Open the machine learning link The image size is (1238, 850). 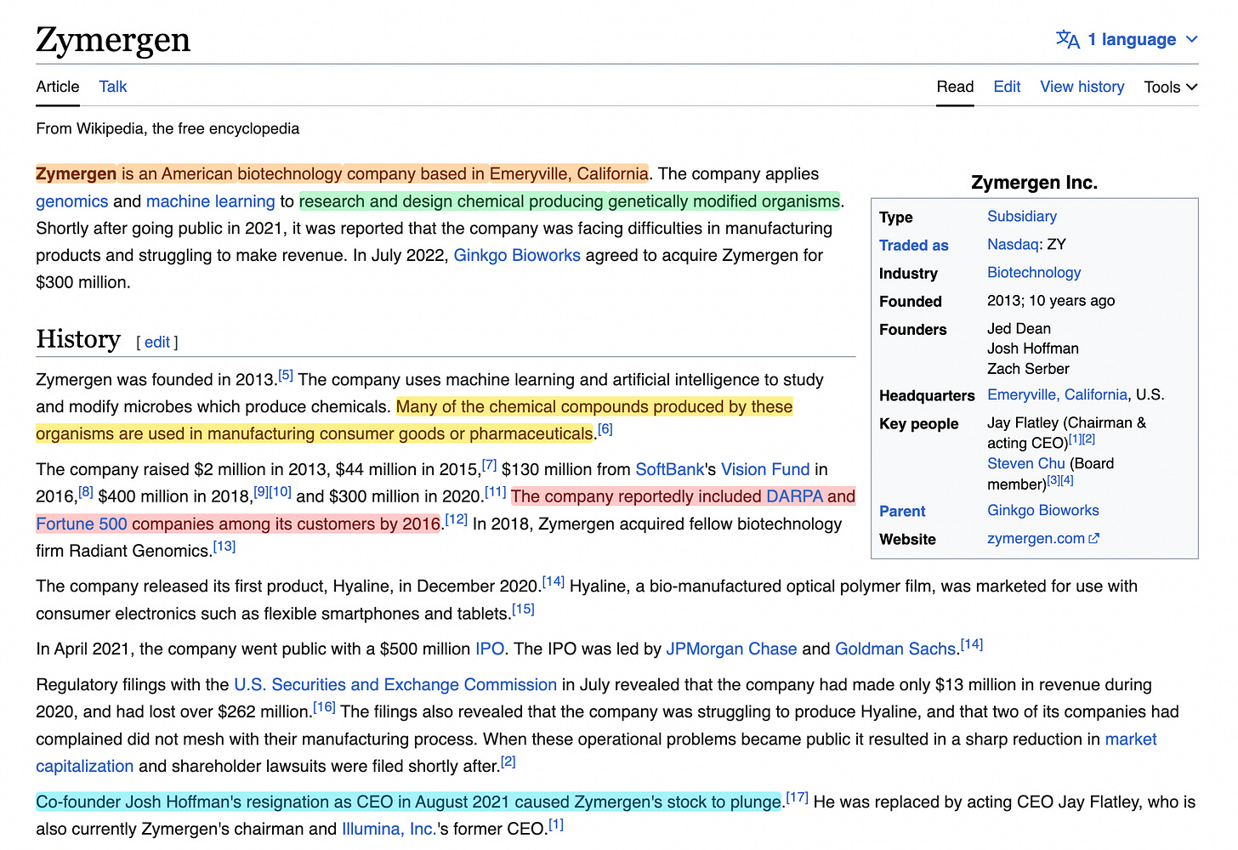point(211,201)
